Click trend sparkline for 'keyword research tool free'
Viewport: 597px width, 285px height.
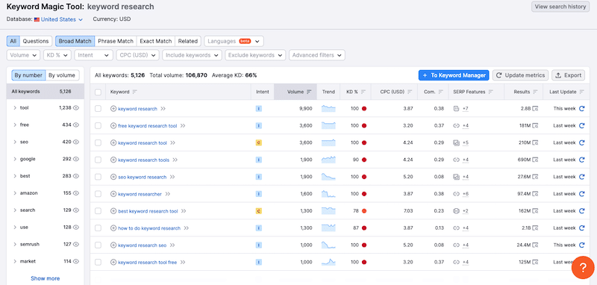tap(328, 262)
